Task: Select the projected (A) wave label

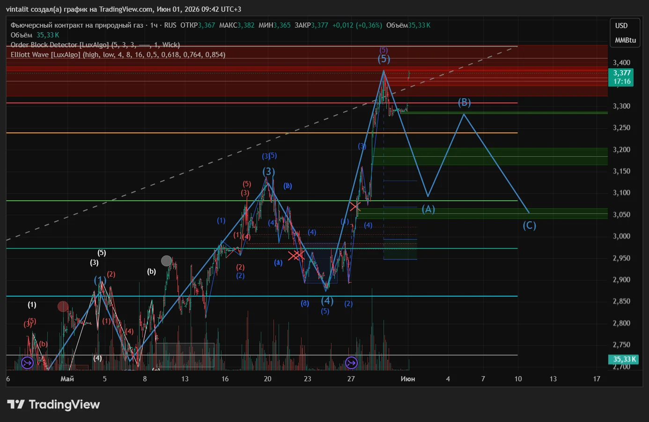Action: (x=428, y=209)
